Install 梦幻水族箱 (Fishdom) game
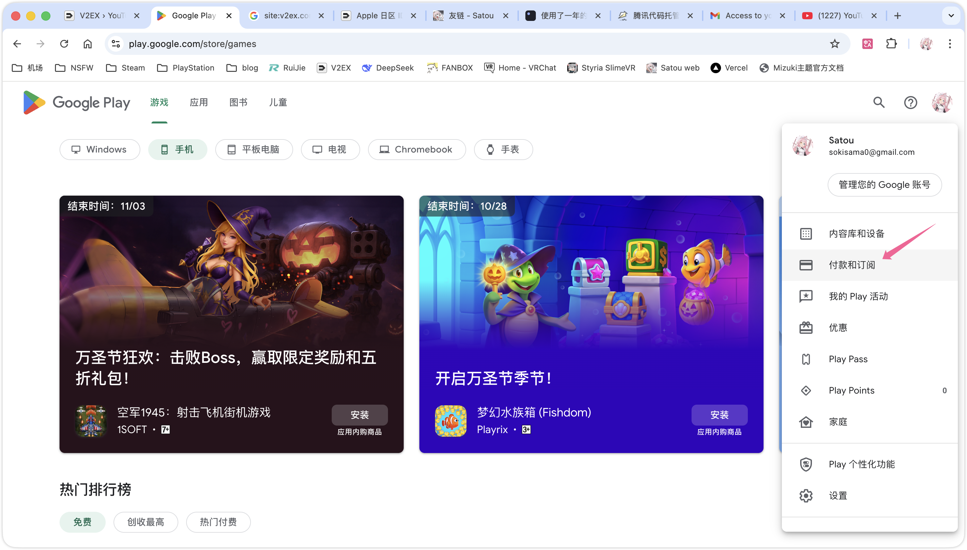Image resolution: width=967 pixels, height=550 pixels. pos(719,414)
